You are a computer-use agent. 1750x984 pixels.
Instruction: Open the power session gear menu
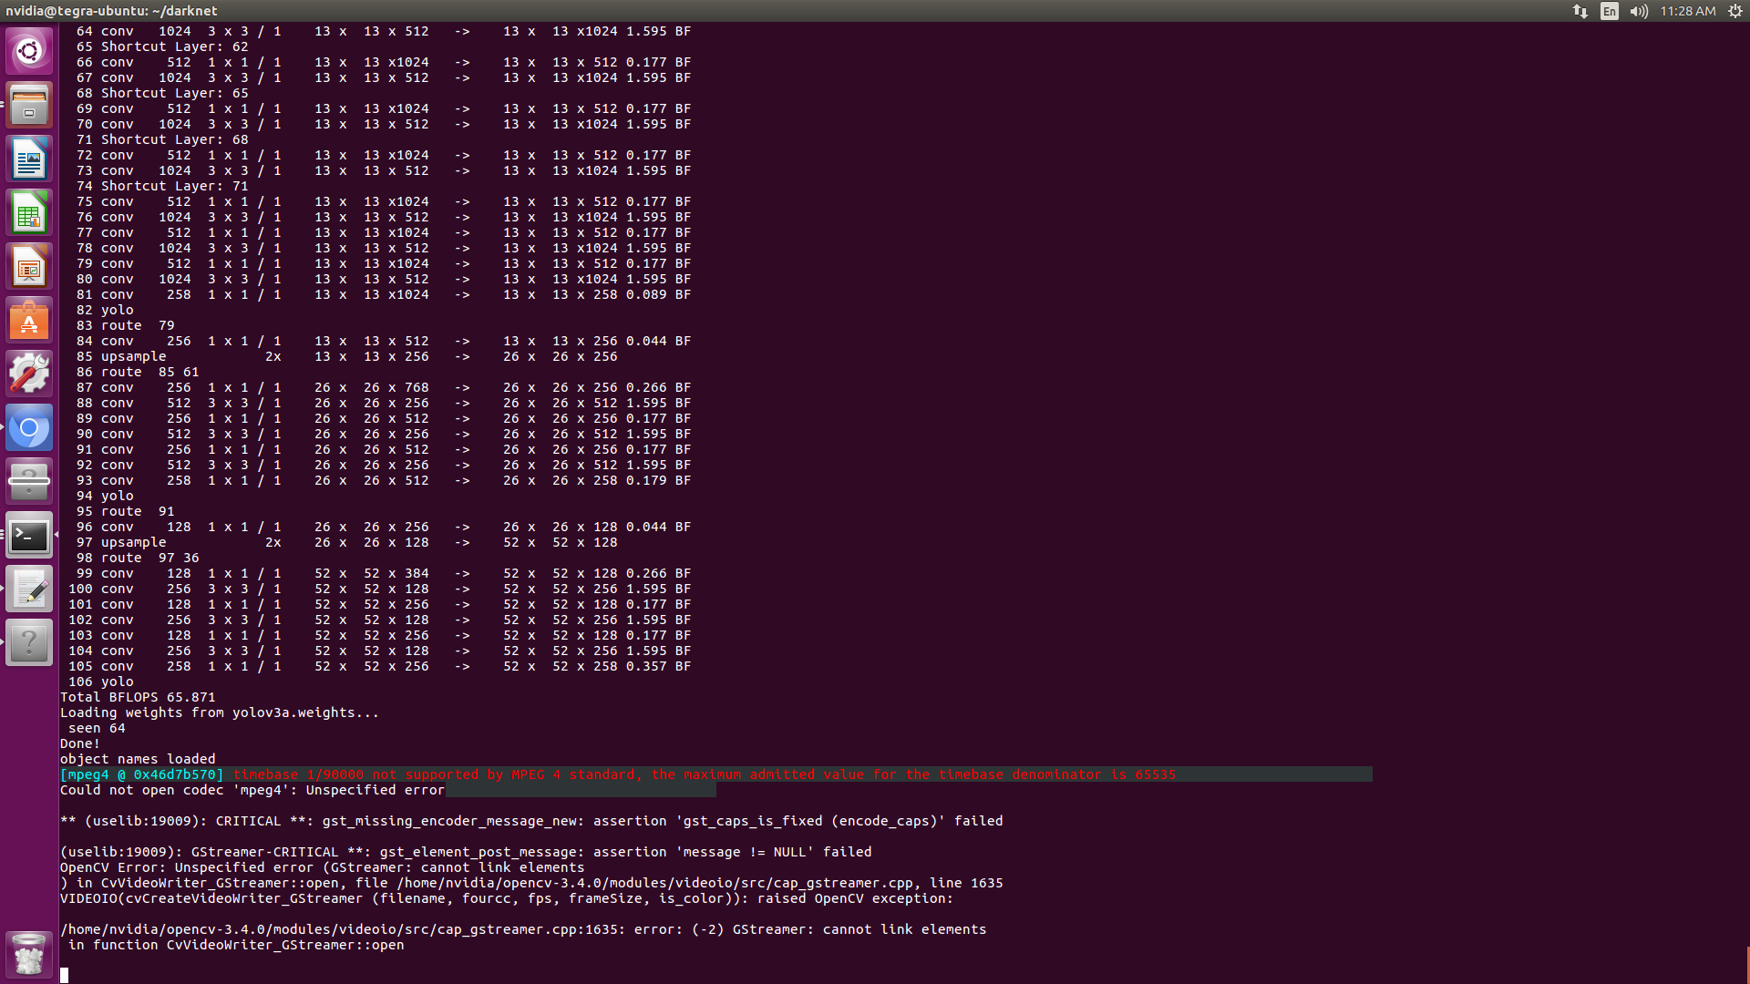[1735, 11]
